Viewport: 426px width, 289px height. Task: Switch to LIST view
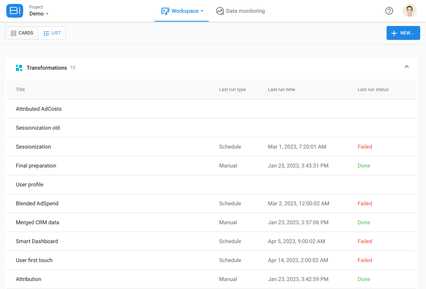pyautogui.click(x=52, y=33)
